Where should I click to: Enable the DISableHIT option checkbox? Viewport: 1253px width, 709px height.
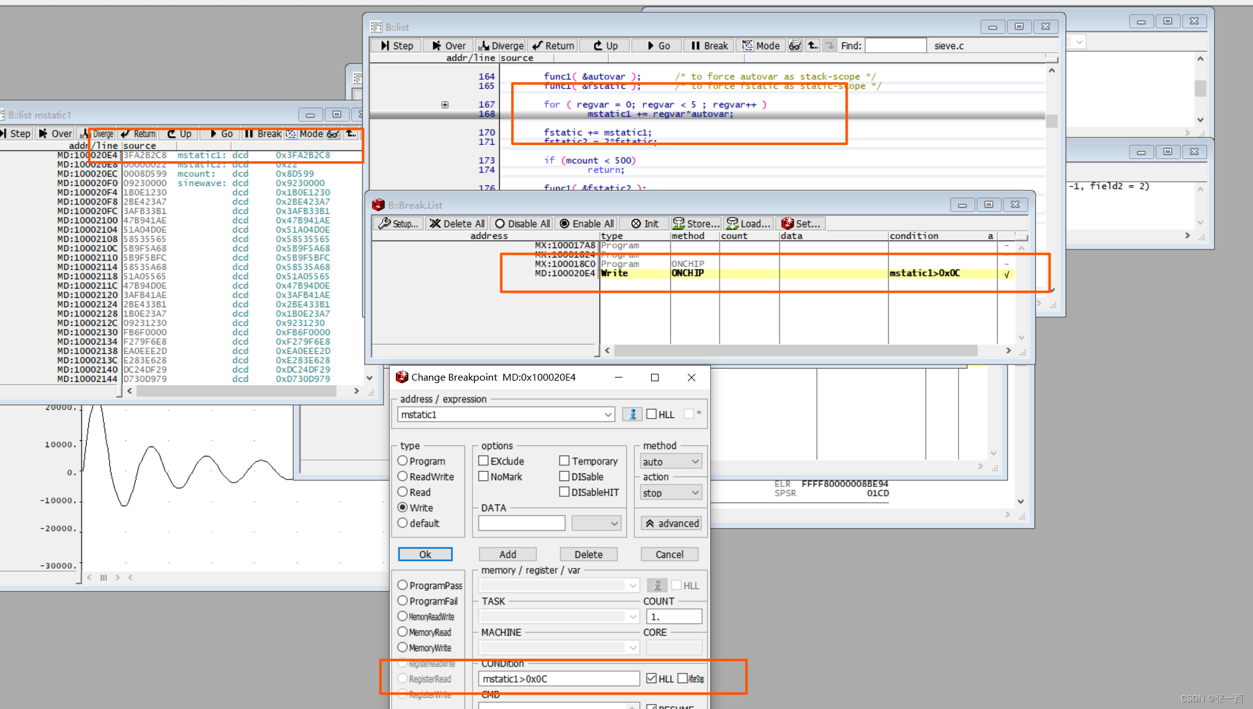564,492
